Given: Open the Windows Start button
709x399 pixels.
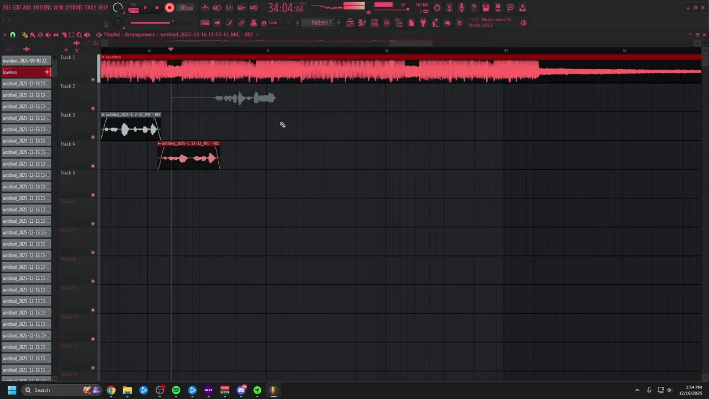Looking at the screenshot, I should tap(12, 390).
